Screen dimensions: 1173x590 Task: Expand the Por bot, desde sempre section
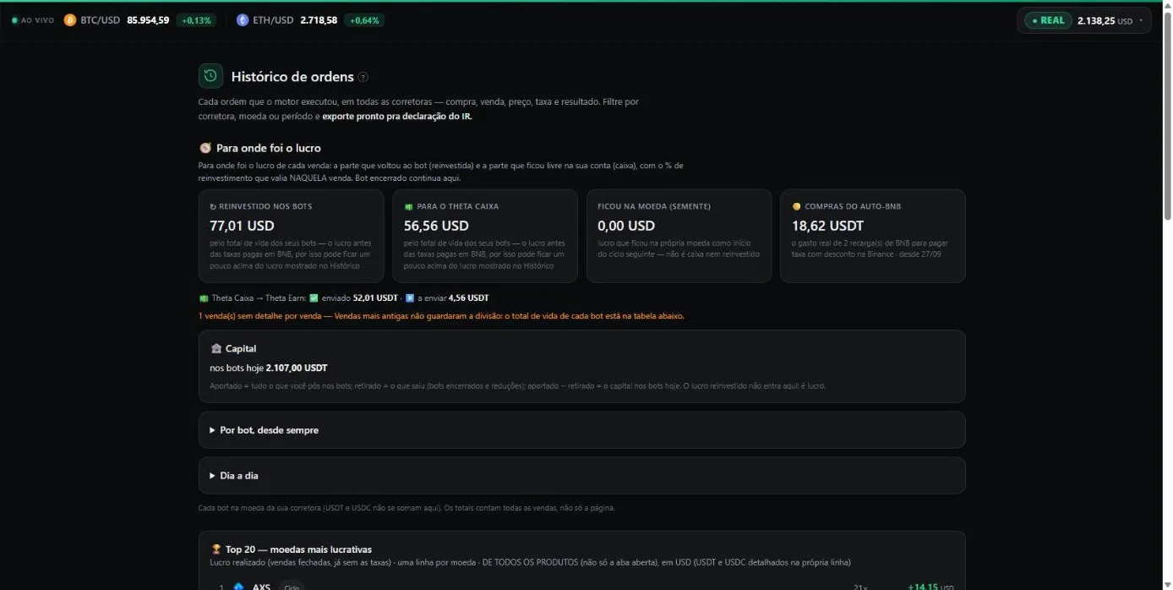point(581,429)
